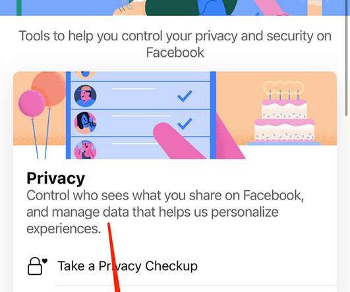Tap the birthday cake illustration
The height and width of the screenshot is (292, 350).
284,112
